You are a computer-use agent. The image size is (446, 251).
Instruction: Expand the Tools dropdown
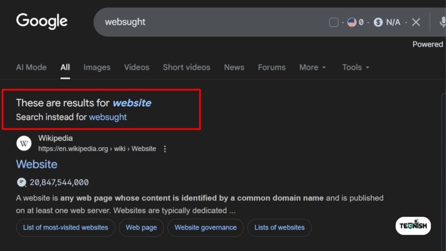point(355,67)
